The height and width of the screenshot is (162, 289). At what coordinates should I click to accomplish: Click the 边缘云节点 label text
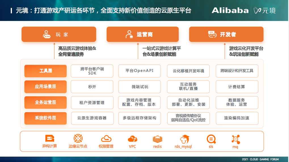pyautogui.click(x=78, y=146)
